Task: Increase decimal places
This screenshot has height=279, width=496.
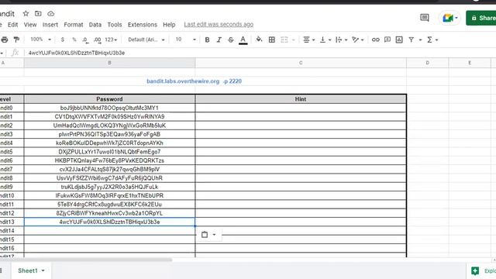Action: pos(97,40)
